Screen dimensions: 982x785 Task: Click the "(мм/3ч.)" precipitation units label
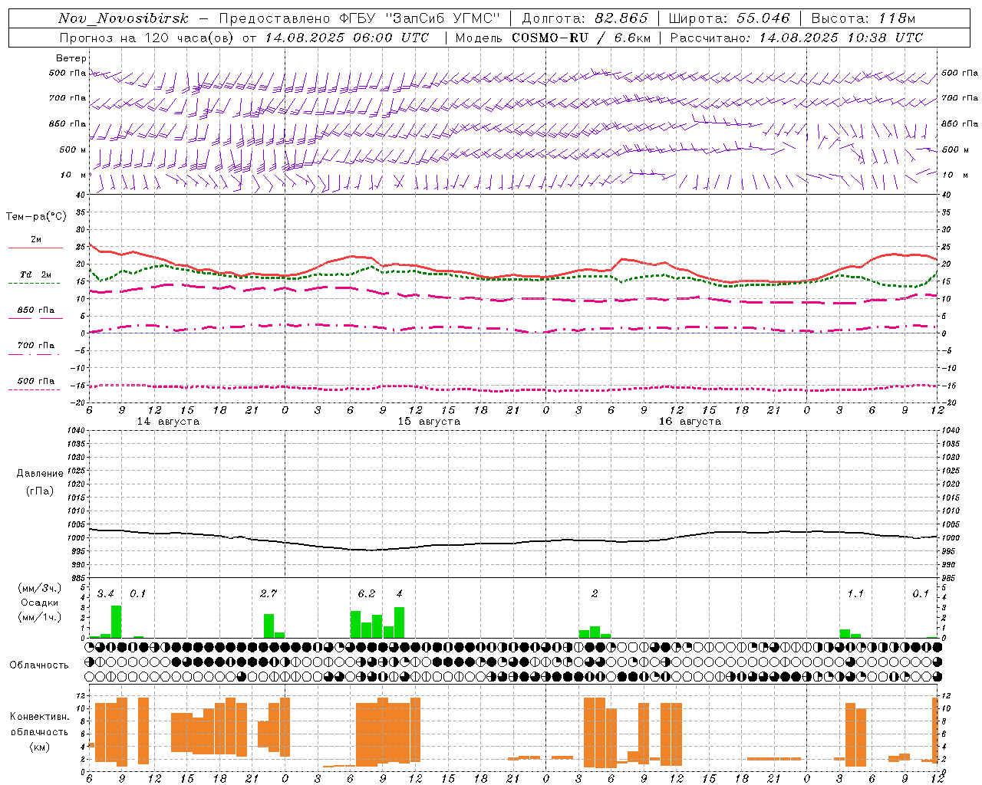[39, 589]
